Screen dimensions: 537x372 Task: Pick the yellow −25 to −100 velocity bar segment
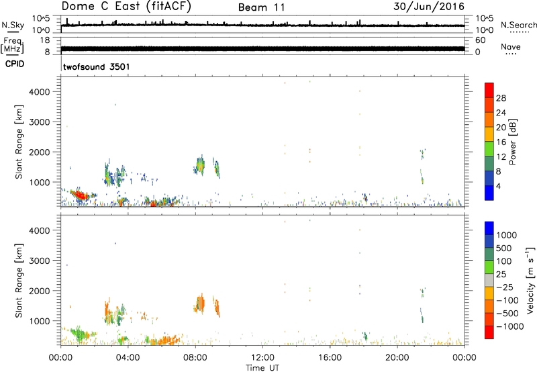pos(489,293)
